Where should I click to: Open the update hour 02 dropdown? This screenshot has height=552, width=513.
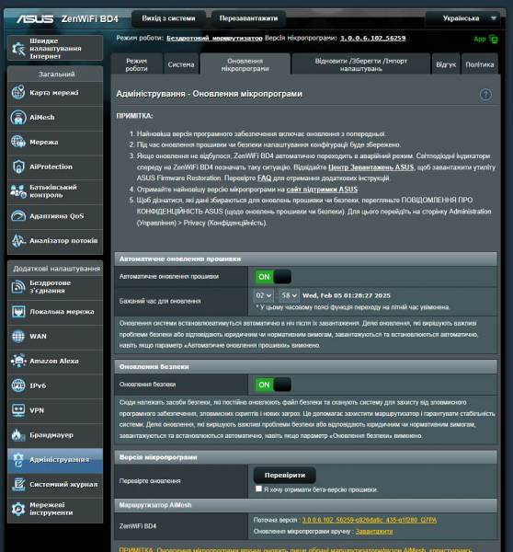point(263,295)
